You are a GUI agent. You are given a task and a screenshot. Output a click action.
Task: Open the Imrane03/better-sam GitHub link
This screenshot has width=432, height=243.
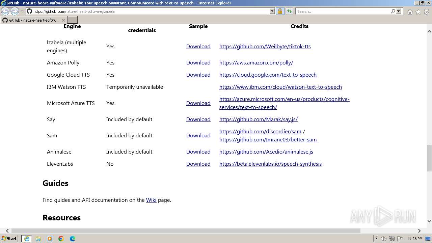point(268,139)
